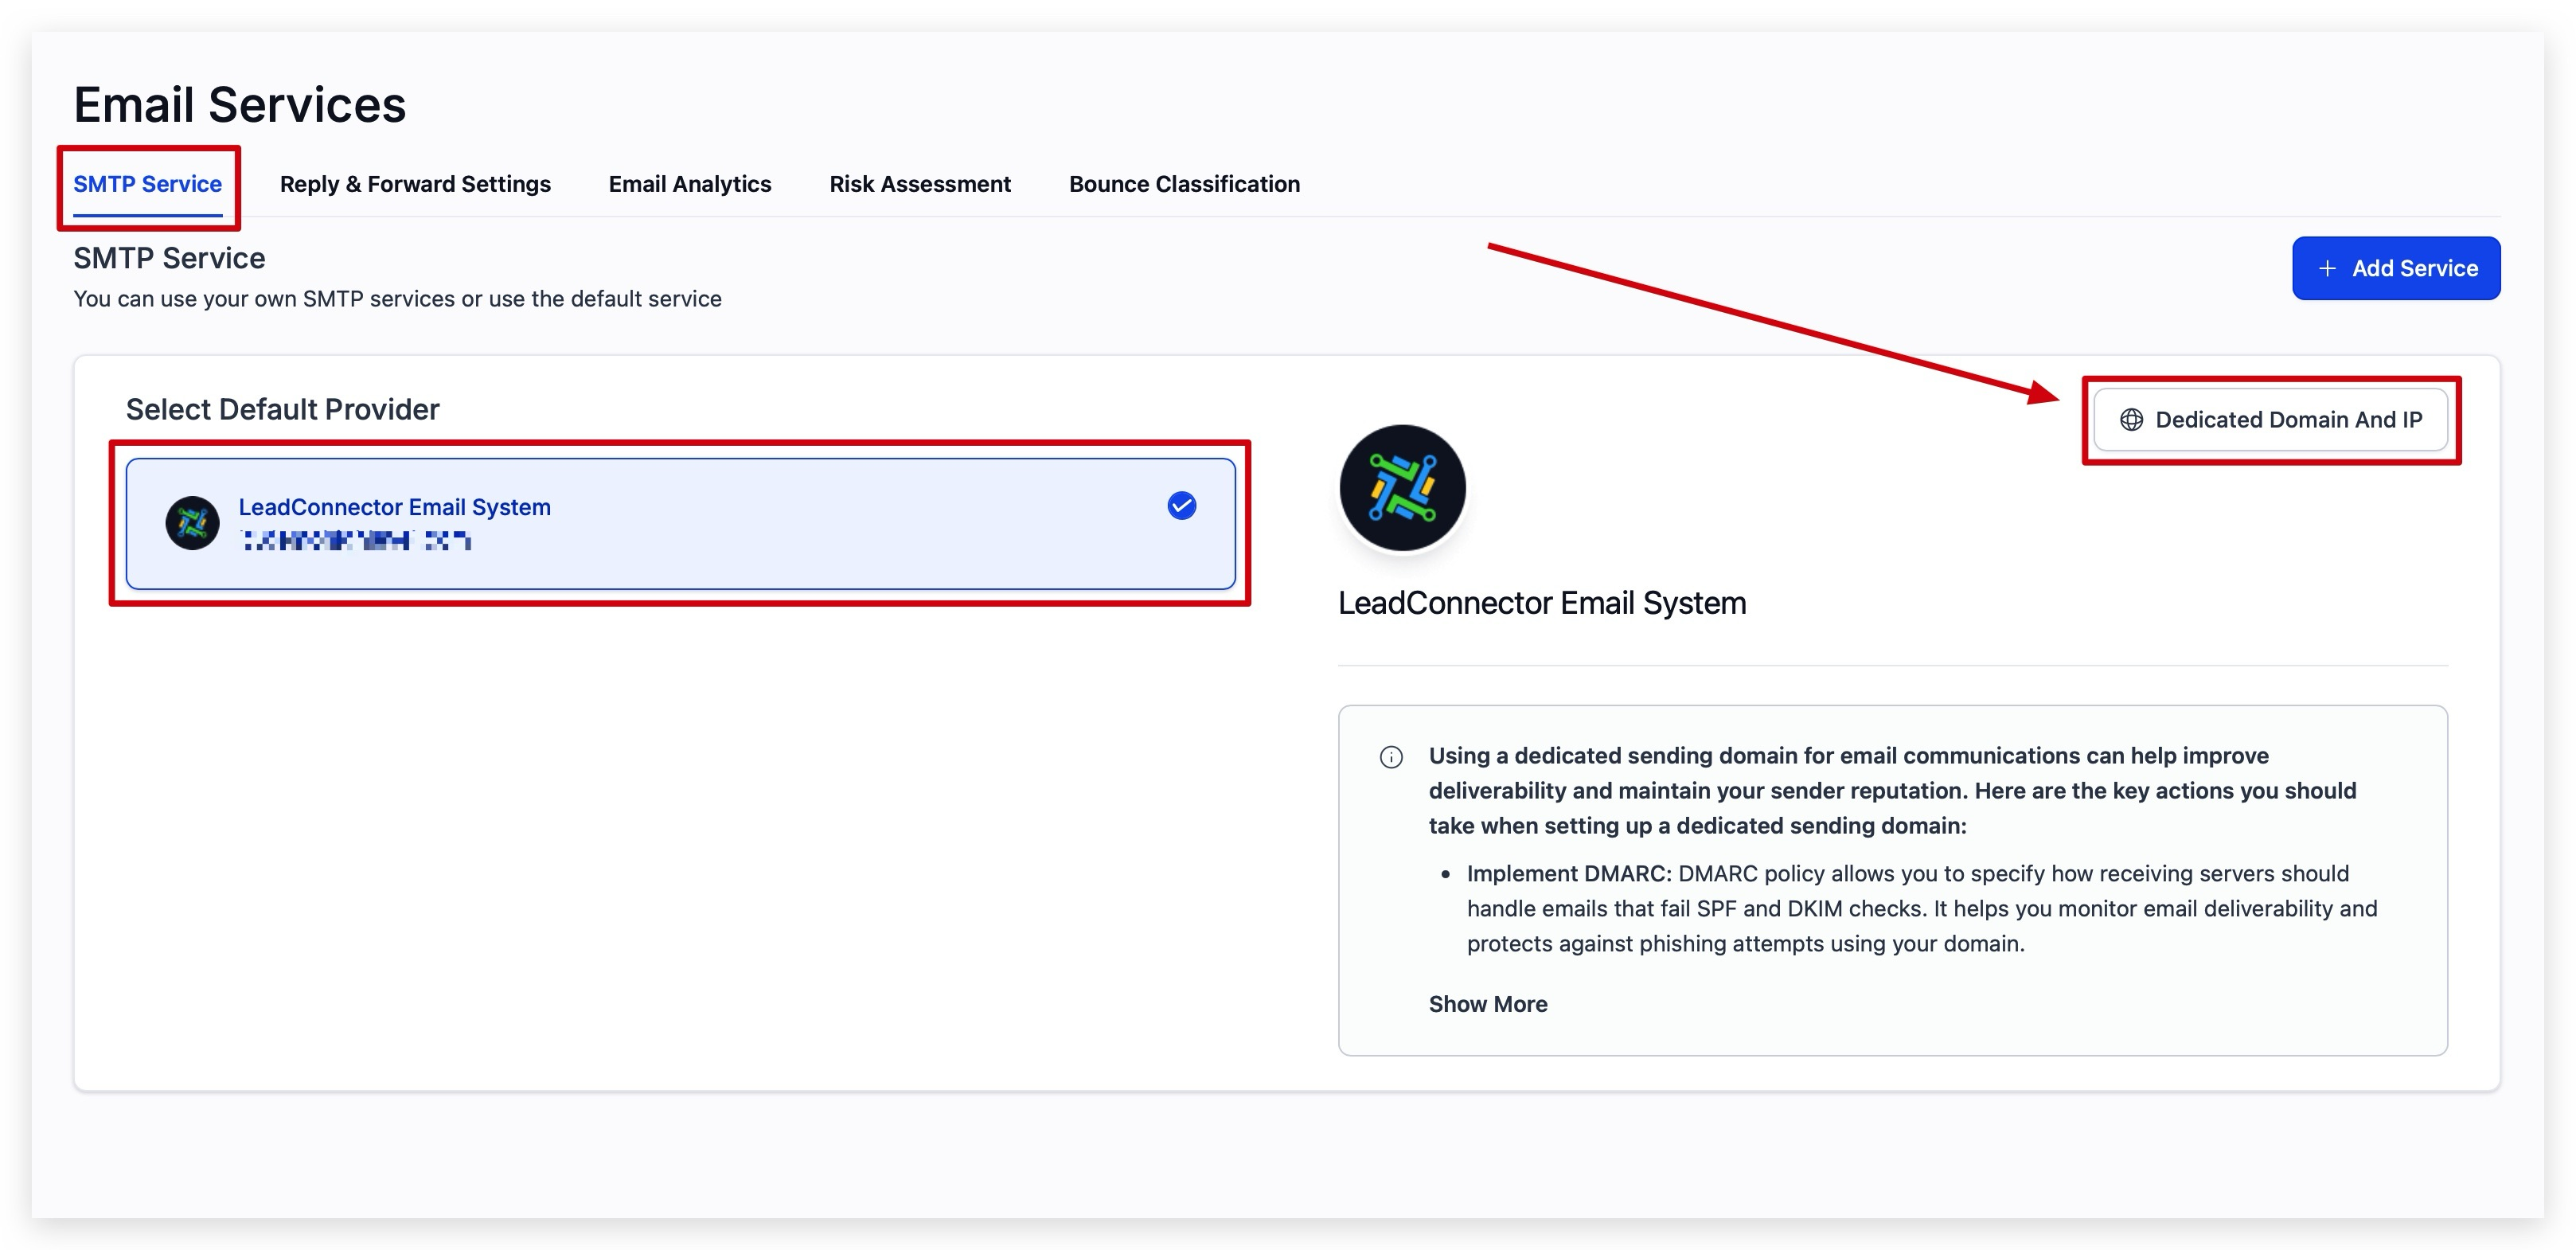Click the small LeadConnector logo in provider card
This screenshot has width=2576, height=1250.
(192, 523)
